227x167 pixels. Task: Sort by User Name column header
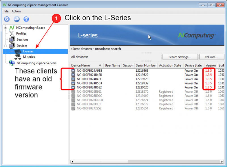tap(112, 65)
